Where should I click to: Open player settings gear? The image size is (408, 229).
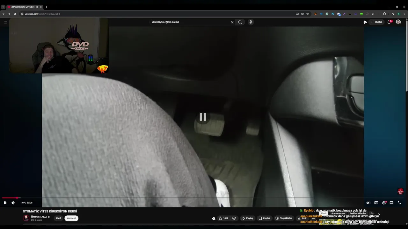click(384, 203)
